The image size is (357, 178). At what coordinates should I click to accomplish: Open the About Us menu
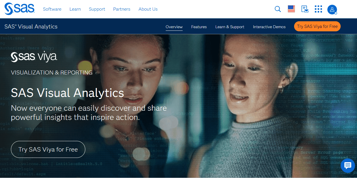(x=148, y=9)
